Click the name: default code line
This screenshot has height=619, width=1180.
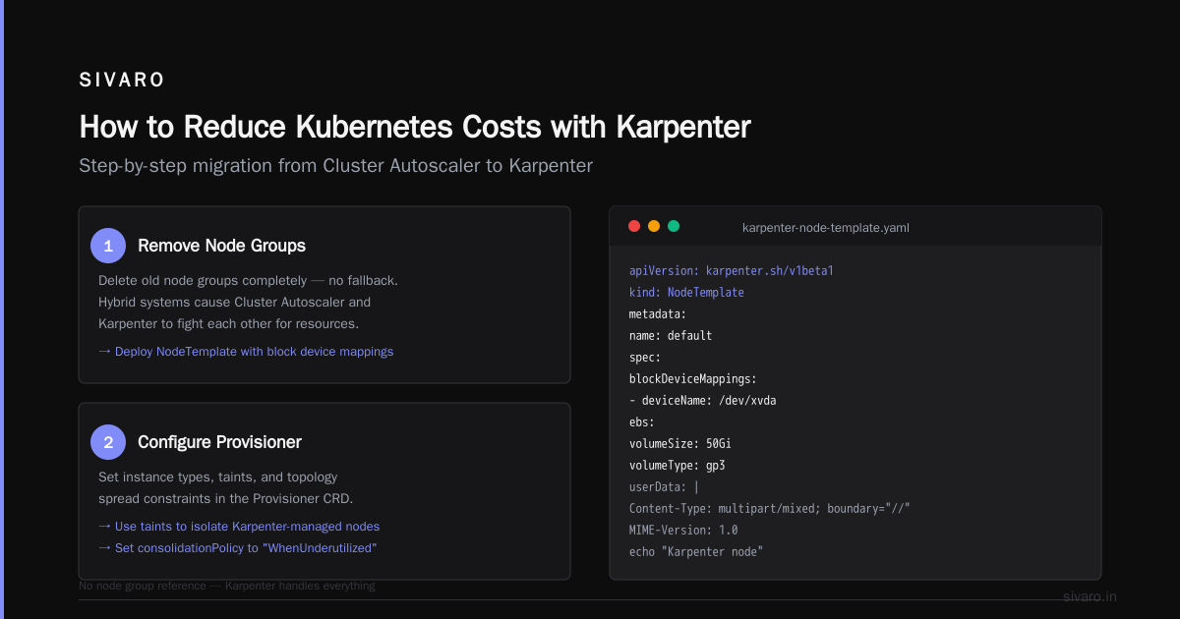pyautogui.click(x=671, y=335)
